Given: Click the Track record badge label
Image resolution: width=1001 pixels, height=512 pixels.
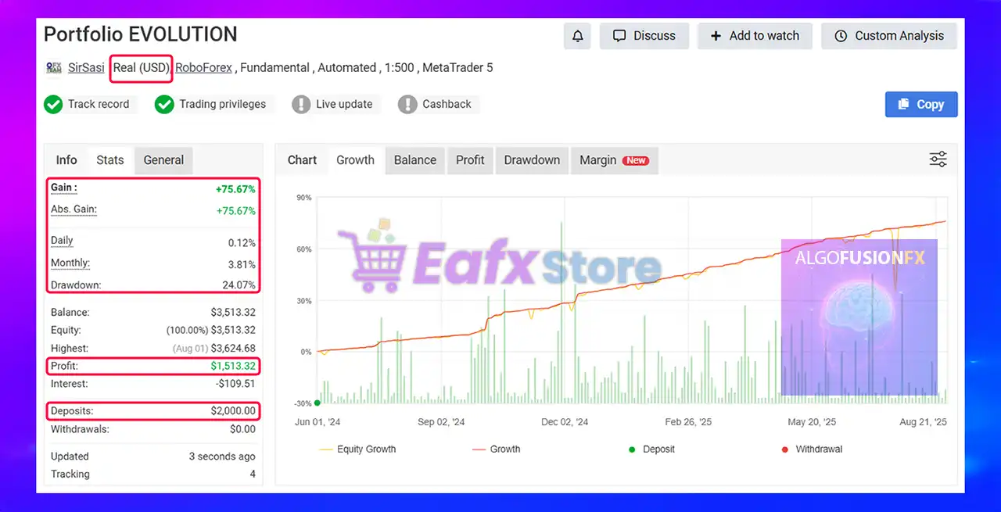Looking at the screenshot, I should tap(99, 104).
